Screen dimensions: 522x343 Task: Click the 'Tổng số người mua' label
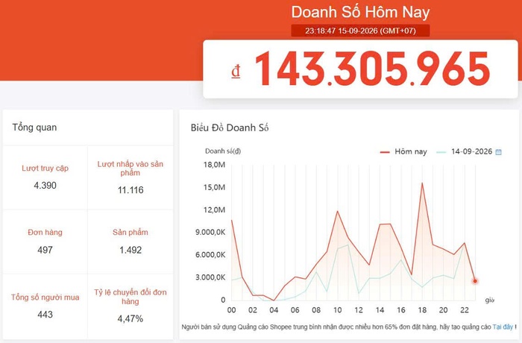[x=45, y=298]
